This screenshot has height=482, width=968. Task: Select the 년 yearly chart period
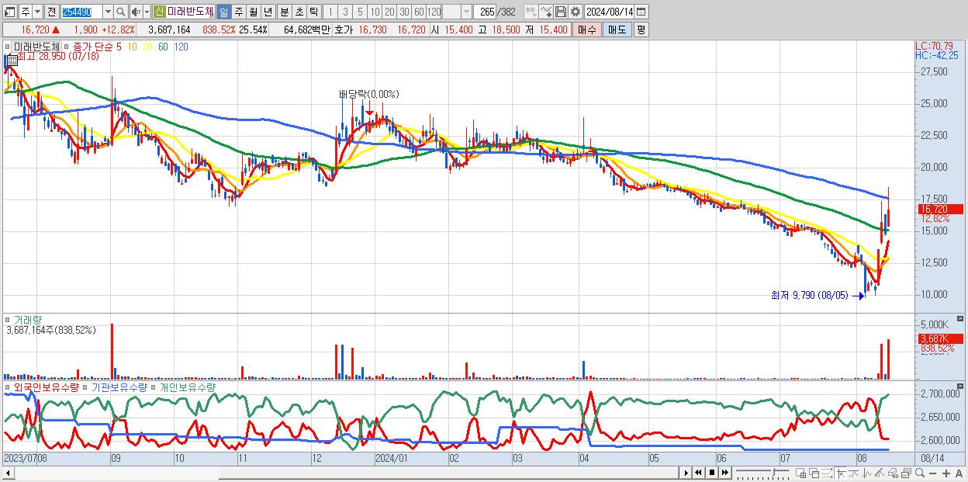point(268,12)
